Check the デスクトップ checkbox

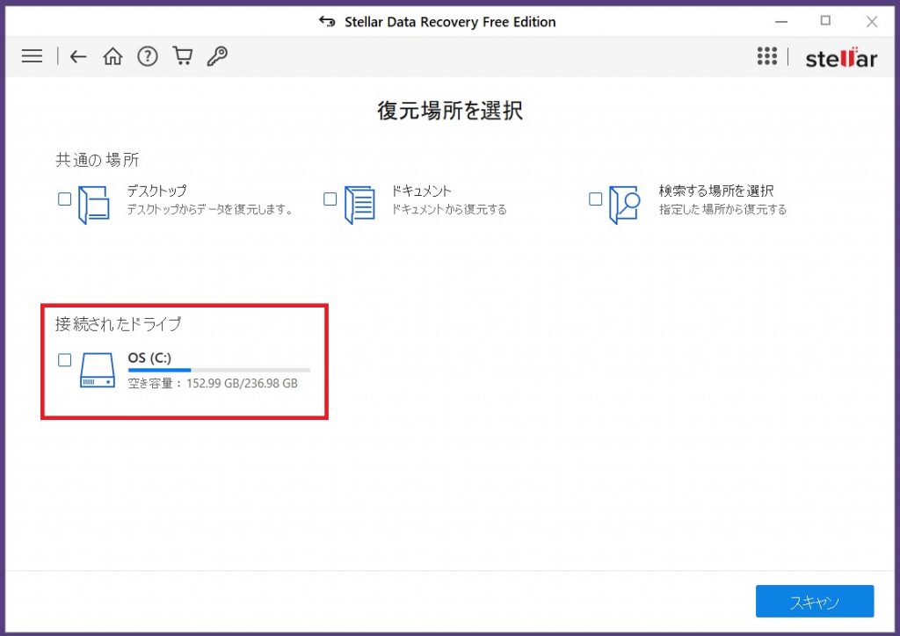coord(65,199)
